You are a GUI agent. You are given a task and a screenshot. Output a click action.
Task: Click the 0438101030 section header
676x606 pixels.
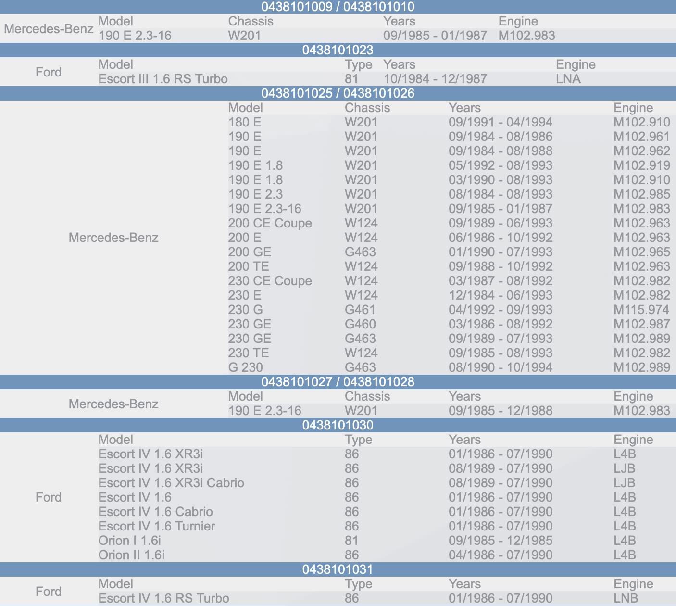coord(338,425)
